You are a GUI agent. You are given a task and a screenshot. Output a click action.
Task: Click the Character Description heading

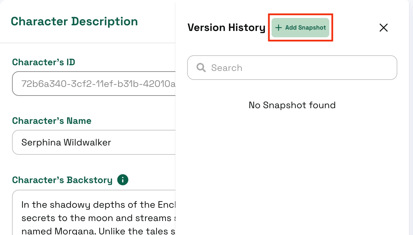coord(74,21)
